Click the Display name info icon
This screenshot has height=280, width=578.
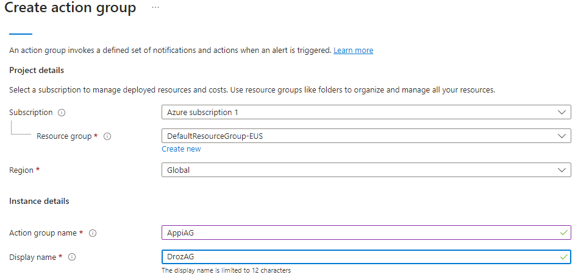point(72,257)
